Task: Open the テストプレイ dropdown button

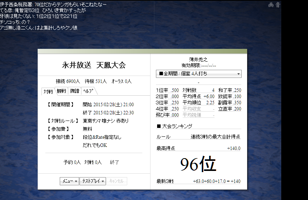Action: [x=93, y=181]
